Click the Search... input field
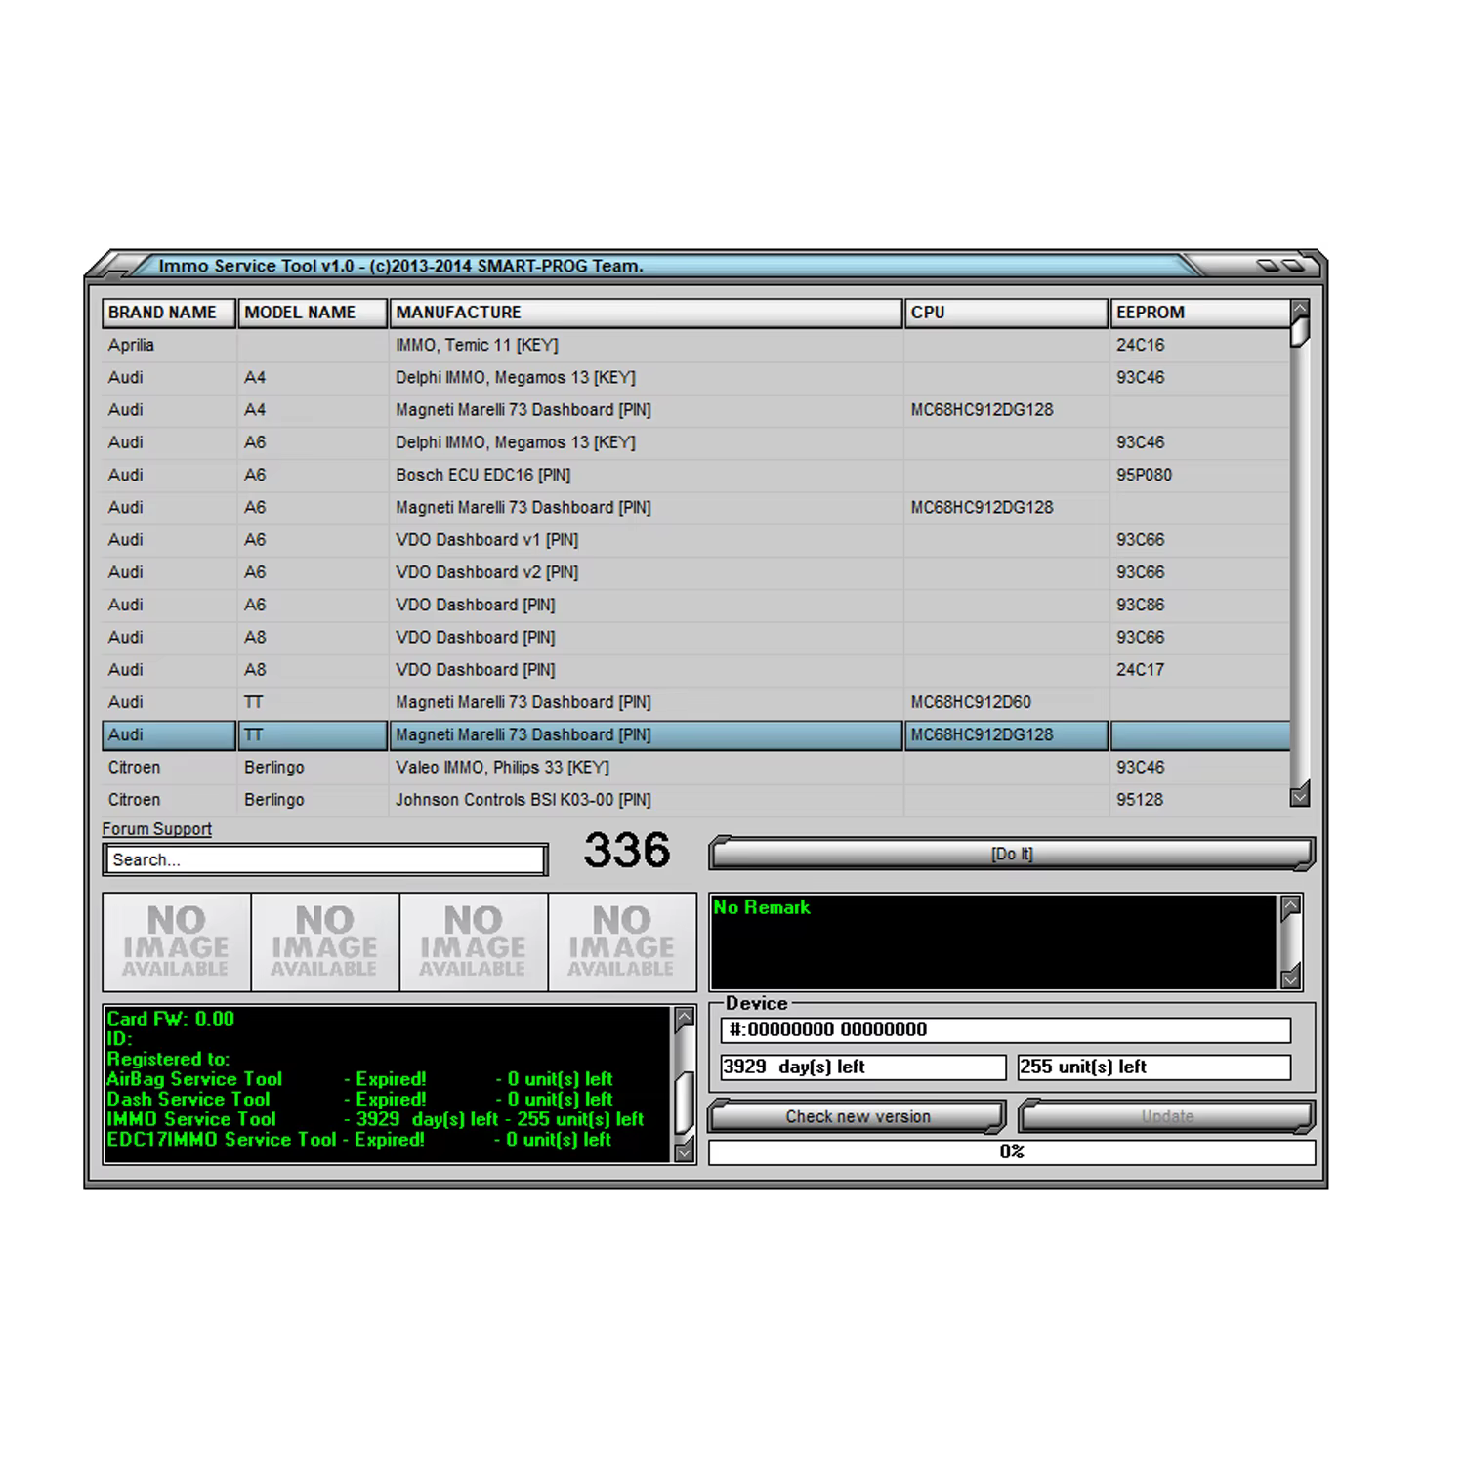 click(x=325, y=859)
